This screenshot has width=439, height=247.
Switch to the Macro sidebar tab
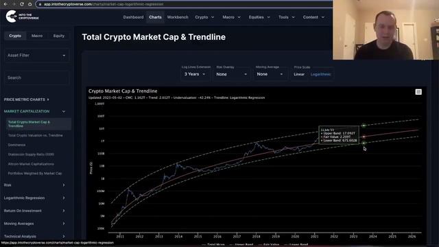coord(37,36)
